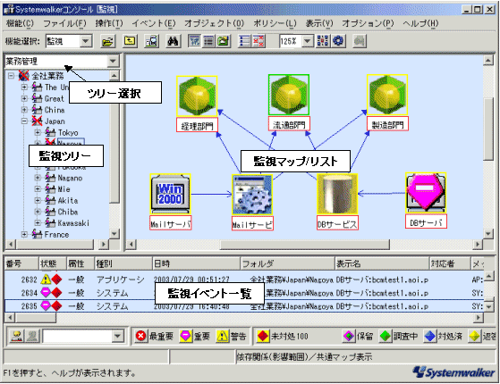Select the 製造部門 business node icon
Screen dimensions: 500x384
pos(387,95)
